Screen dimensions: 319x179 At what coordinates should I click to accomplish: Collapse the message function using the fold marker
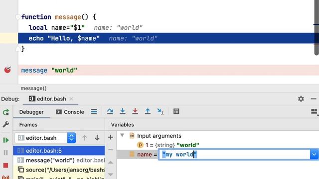(18, 17)
